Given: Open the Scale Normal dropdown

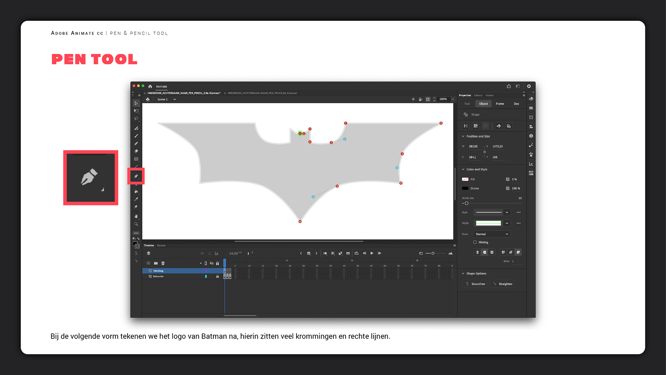Looking at the screenshot, I should (492, 234).
